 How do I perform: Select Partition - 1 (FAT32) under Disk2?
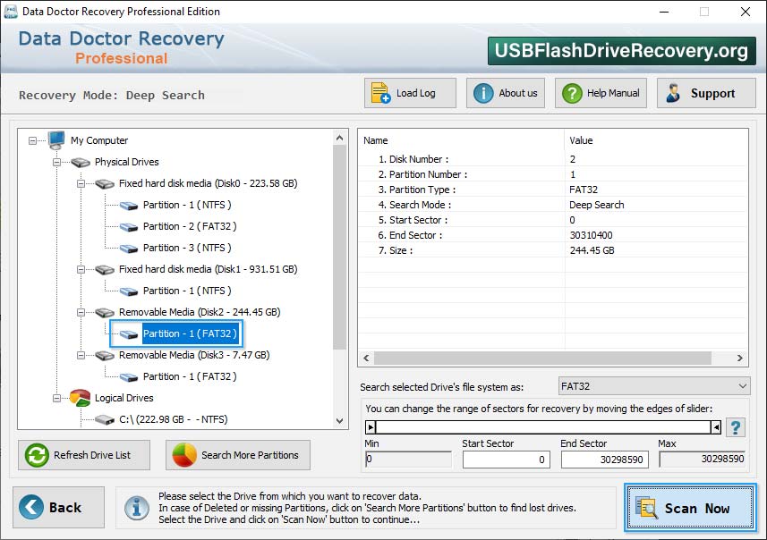(190, 333)
